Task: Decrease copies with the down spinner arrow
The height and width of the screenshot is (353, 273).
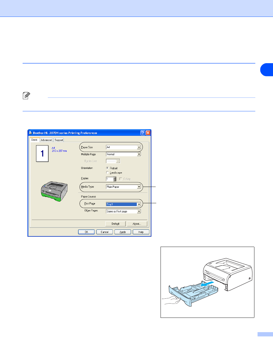Action: (x=115, y=180)
